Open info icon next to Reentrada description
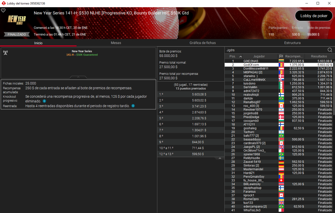Image resolution: width=335 pixels, height=213 pixels. click(x=133, y=106)
